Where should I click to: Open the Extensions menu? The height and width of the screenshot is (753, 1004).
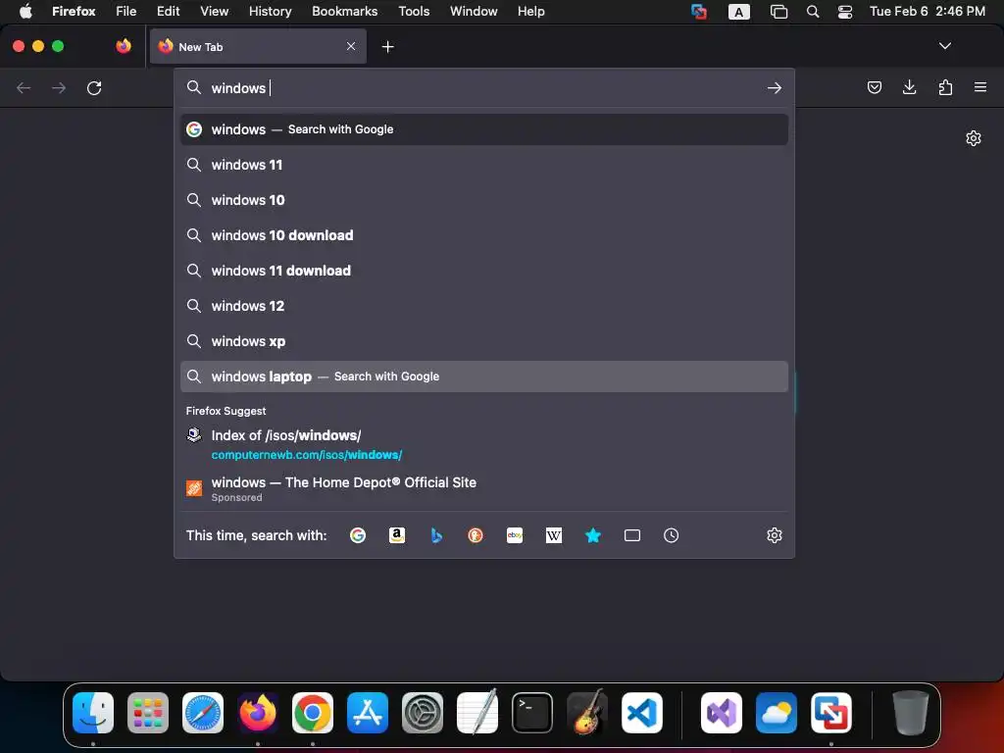click(x=945, y=87)
